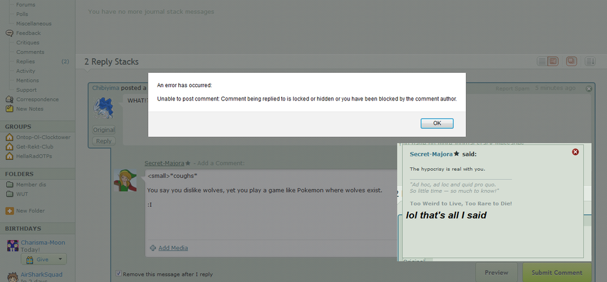The width and height of the screenshot is (607, 282).
Task: Toggle 'Remove this message after I reply'
Action: click(x=119, y=274)
